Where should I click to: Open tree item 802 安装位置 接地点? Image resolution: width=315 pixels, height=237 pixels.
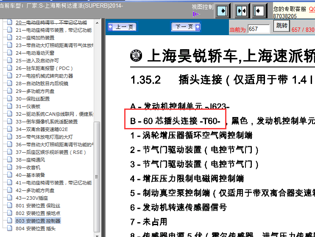pos(38,213)
